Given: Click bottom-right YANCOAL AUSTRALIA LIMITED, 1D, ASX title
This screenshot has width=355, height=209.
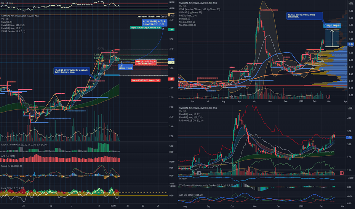Looking at the screenshot, I should click(x=198, y=108).
